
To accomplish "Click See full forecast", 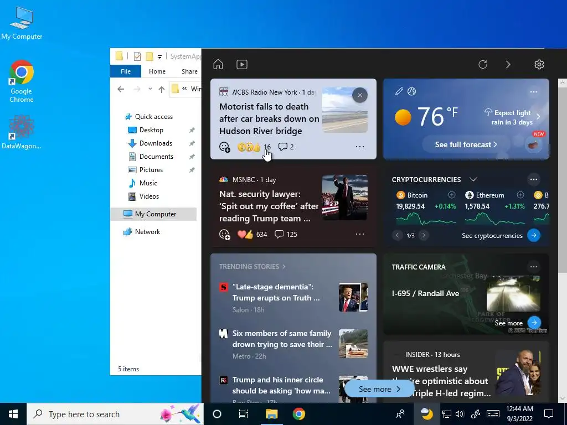I will click(466, 144).
